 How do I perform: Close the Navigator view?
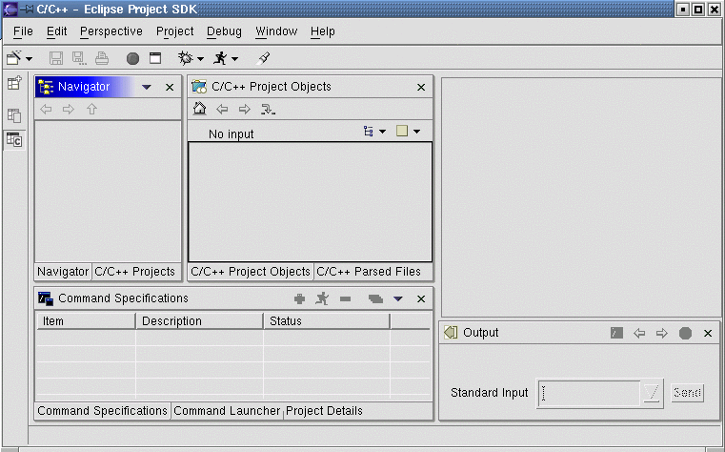[x=170, y=87]
